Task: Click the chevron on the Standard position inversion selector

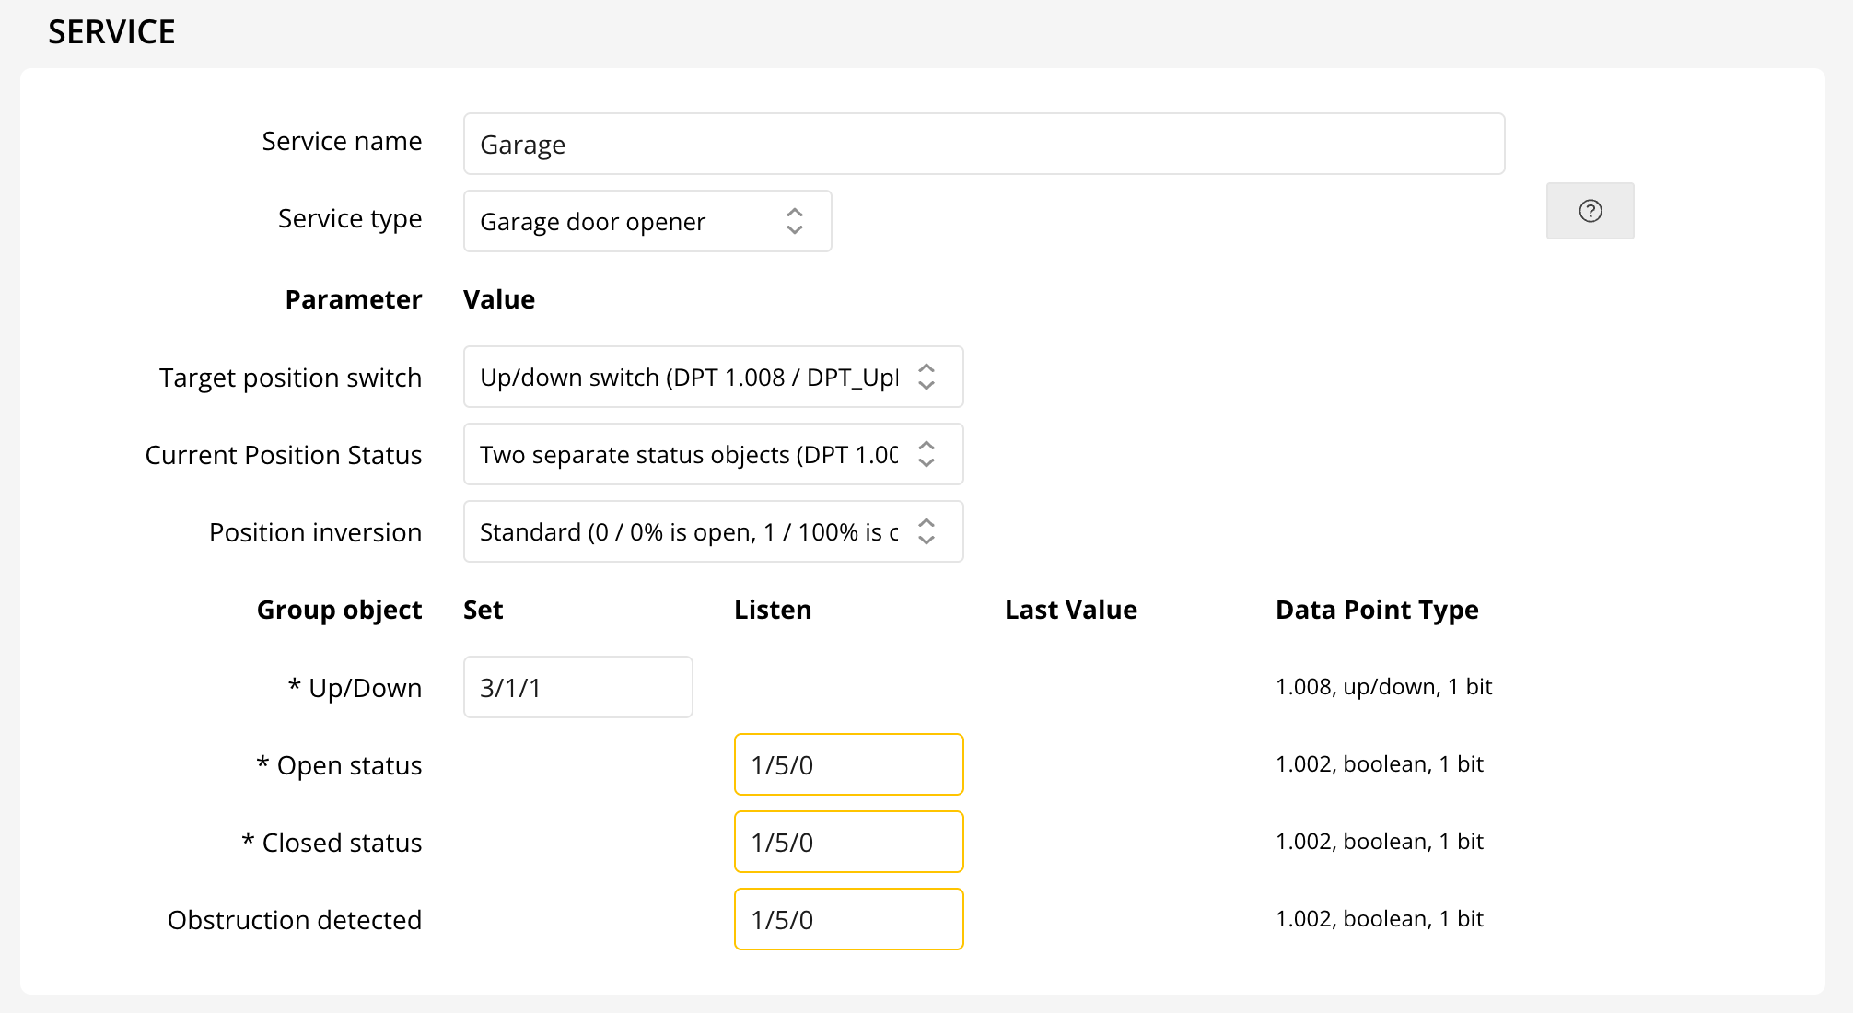Action: coord(926,531)
